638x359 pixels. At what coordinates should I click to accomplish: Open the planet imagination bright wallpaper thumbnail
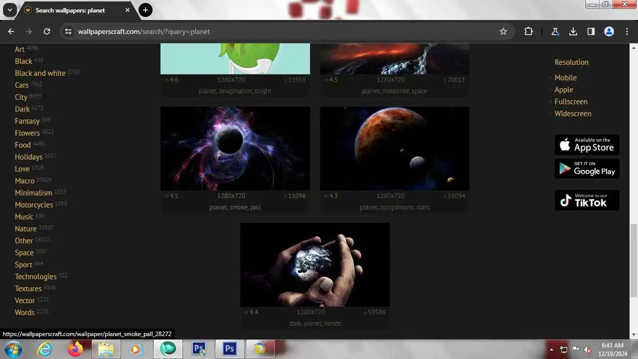point(235,58)
